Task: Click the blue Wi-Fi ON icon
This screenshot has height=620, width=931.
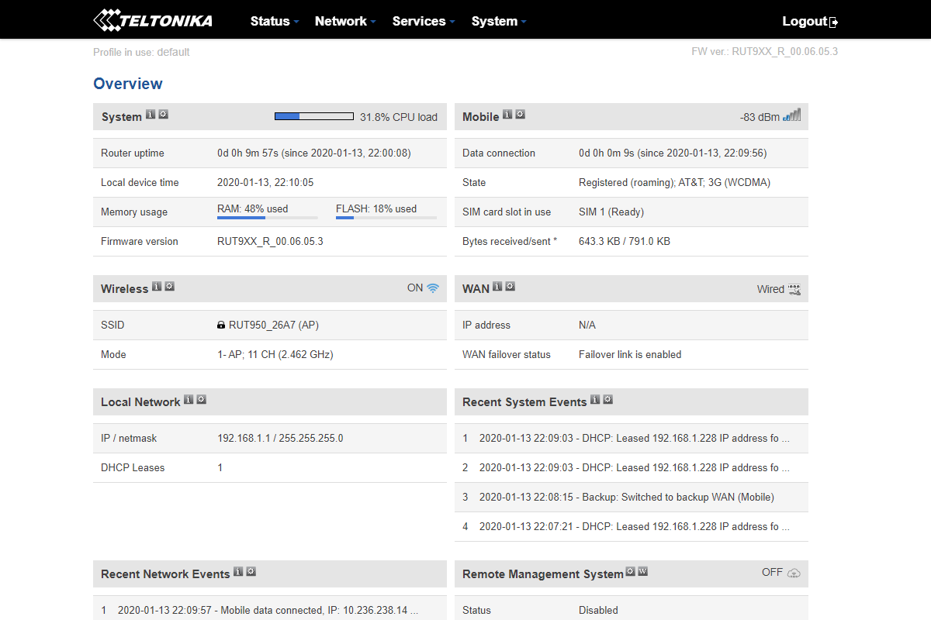Action: [433, 288]
